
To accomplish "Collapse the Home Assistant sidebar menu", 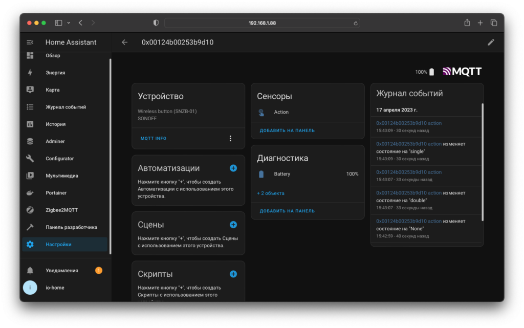I will click(x=30, y=42).
